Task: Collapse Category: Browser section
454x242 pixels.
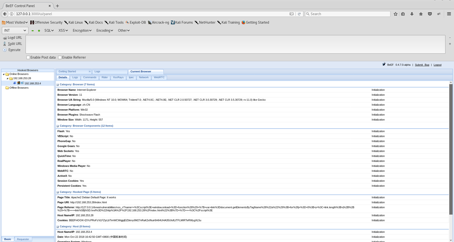Action: click(x=58, y=85)
